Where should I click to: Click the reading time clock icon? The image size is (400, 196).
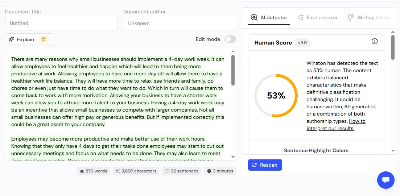click(209, 171)
